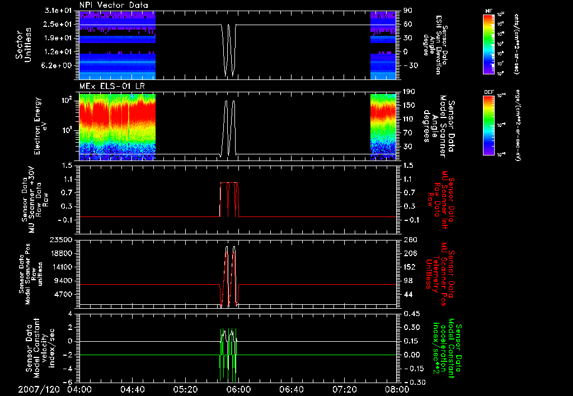The width and height of the screenshot is (573, 396).
Task: Click the 'NPI Vector Data' panel title
Action: [x=114, y=5]
